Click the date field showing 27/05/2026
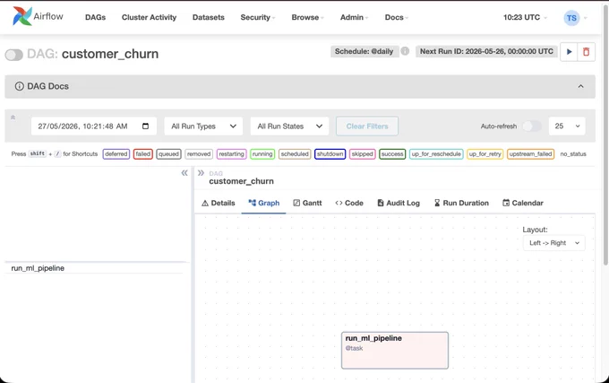The image size is (609, 383). tap(94, 126)
